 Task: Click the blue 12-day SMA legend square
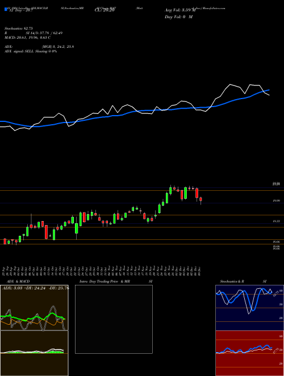pyautogui.click(x=6, y=10)
